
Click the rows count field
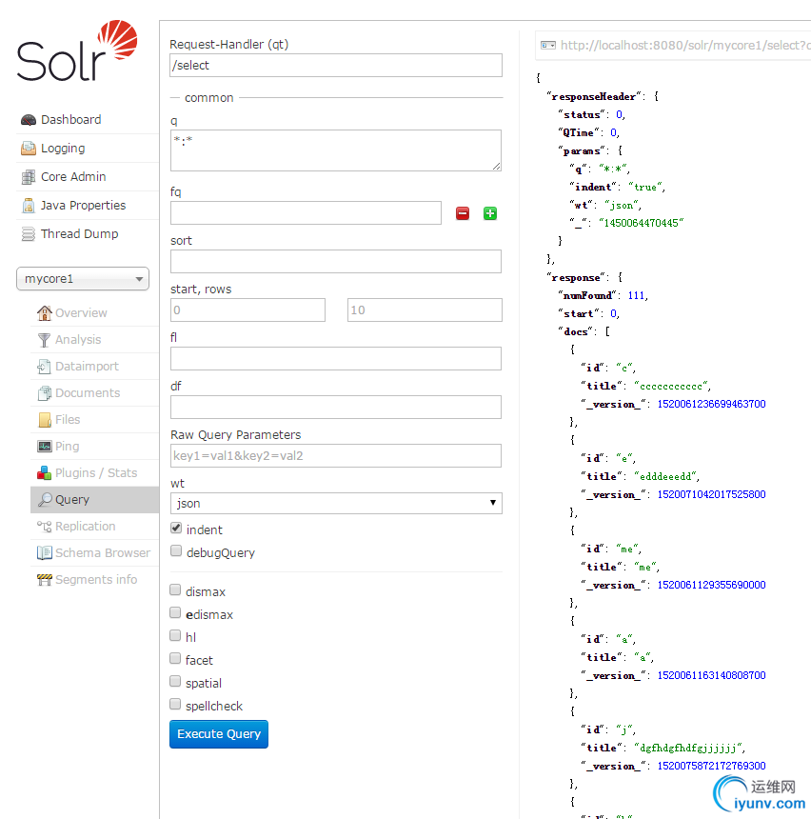pos(425,310)
